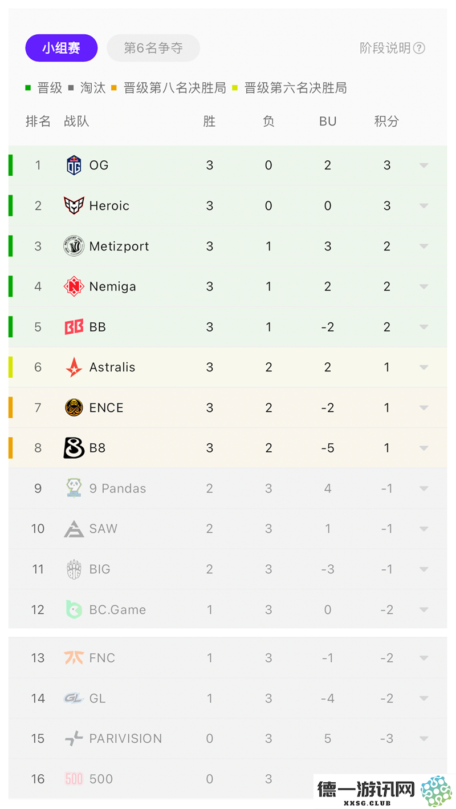Expand the SAW row dropdown arrow
Viewport: 456px width, 809px height.
point(424,529)
